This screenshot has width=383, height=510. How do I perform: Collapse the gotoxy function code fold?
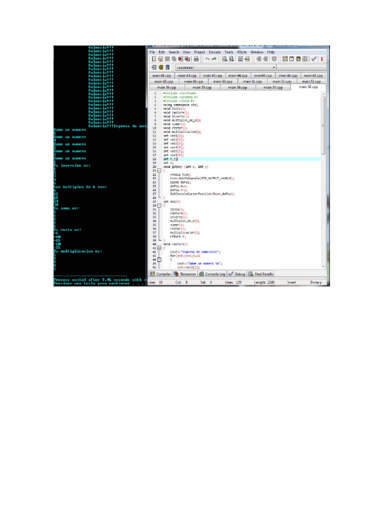[159, 170]
